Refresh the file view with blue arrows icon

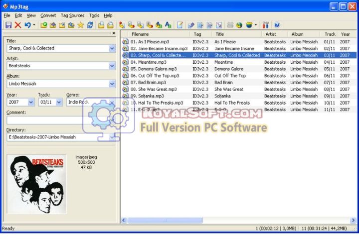pyautogui.click(x=90, y=25)
